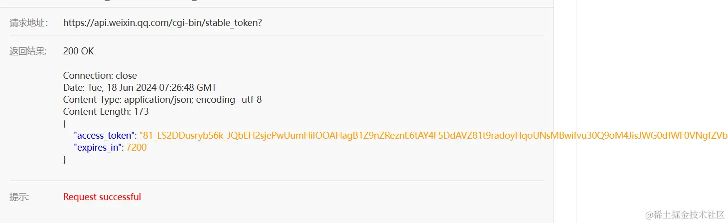Screen dimensions: 728x223
Task: Select the 提示 label
Action: pos(19,197)
